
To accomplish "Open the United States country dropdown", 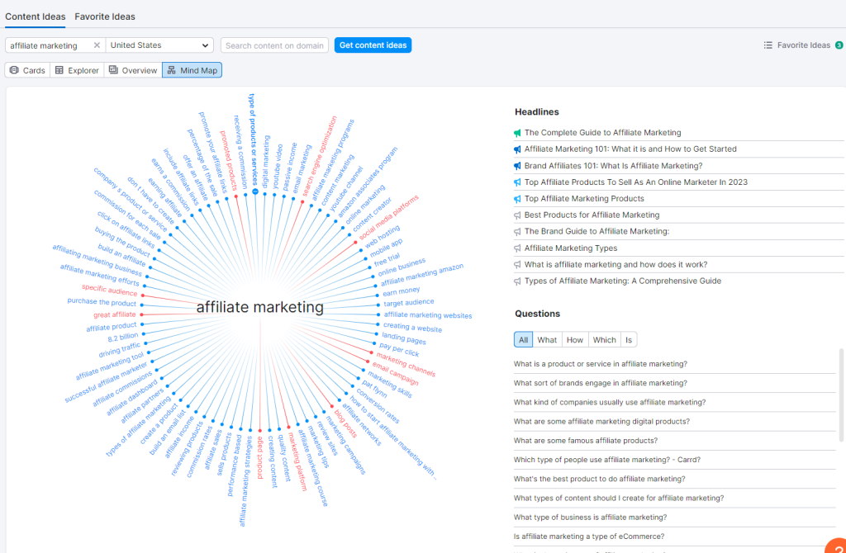I will tap(159, 45).
